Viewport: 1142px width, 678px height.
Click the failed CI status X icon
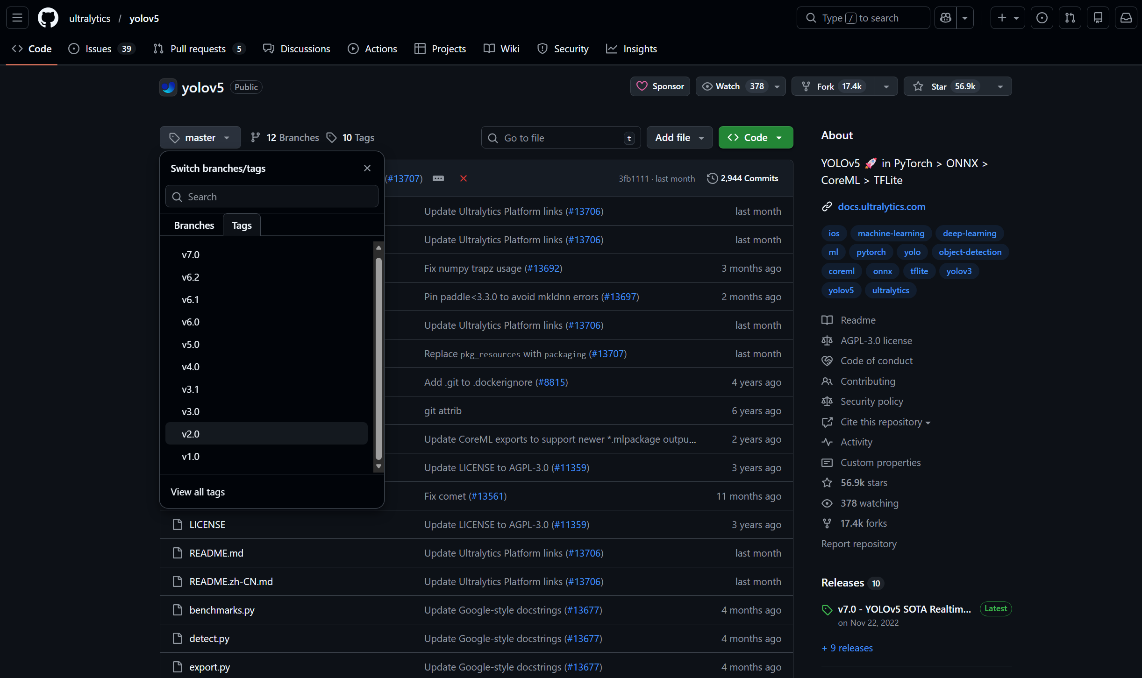[464, 178]
